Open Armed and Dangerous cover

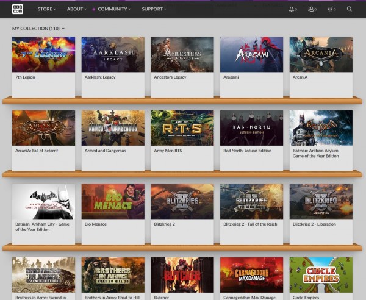click(113, 128)
